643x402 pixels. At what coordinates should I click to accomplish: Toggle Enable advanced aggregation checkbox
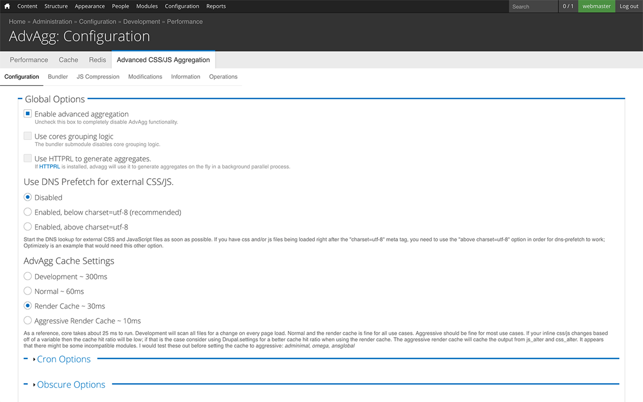[x=28, y=114]
